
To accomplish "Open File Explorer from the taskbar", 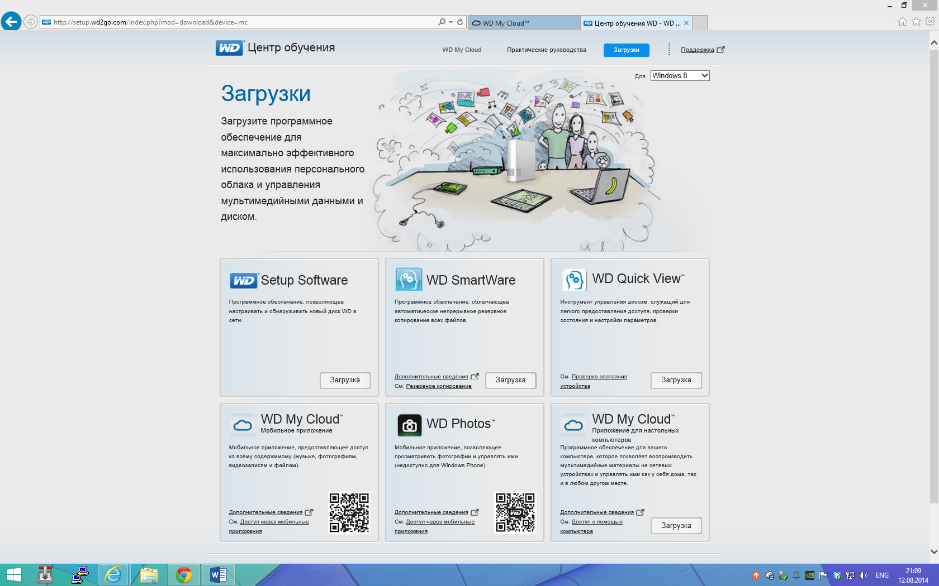I will pos(149,575).
